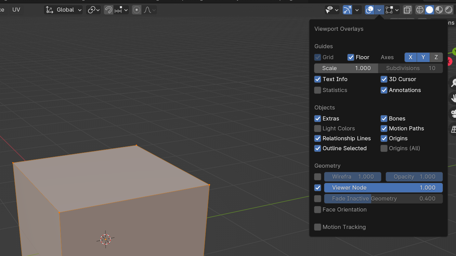Disable the Extras checkbox
456x256 pixels.
317,118
